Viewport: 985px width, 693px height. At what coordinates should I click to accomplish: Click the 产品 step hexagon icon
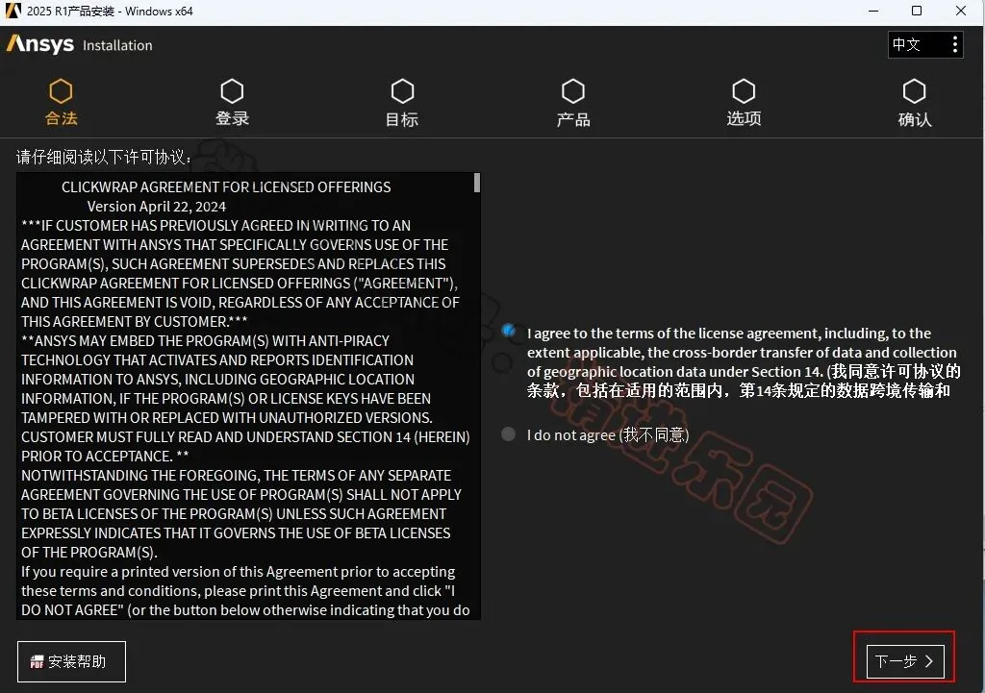click(x=573, y=91)
